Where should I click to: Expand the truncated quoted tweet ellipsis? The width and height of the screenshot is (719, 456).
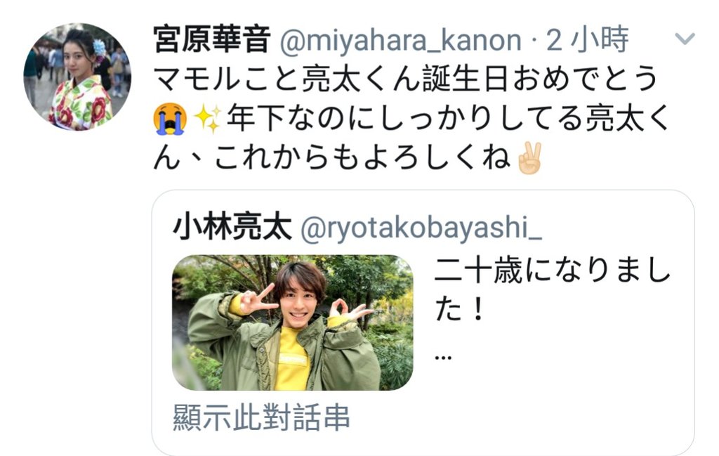pyautogui.click(x=444, y=357)
